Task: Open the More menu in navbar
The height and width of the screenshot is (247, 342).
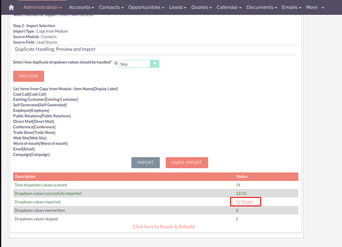Action: 314,7
